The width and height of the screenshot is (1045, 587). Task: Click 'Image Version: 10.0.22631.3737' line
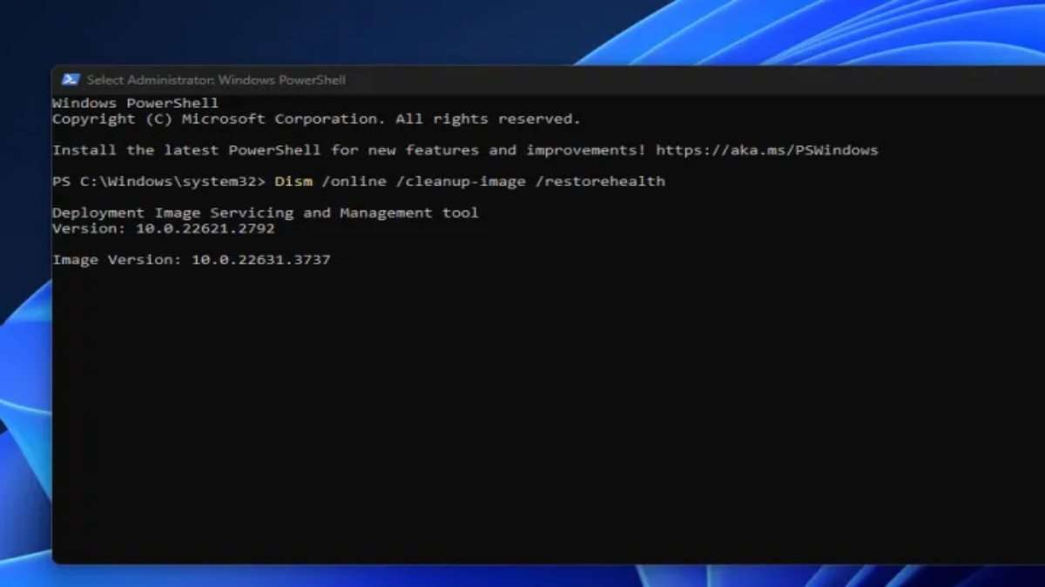click(x=192, y=260)
